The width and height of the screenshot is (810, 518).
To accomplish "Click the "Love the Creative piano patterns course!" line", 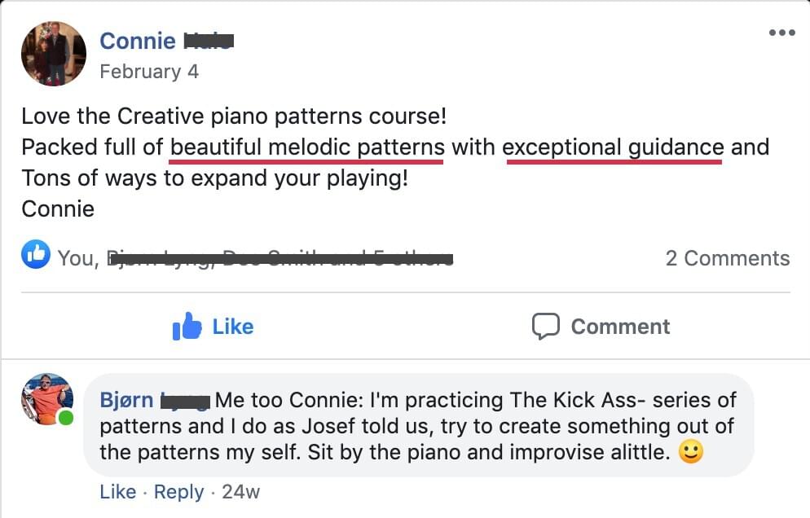I will point(234,116).
